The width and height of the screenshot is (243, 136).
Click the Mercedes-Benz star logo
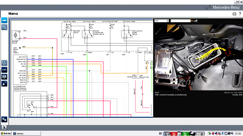click(x=208, y=7)
